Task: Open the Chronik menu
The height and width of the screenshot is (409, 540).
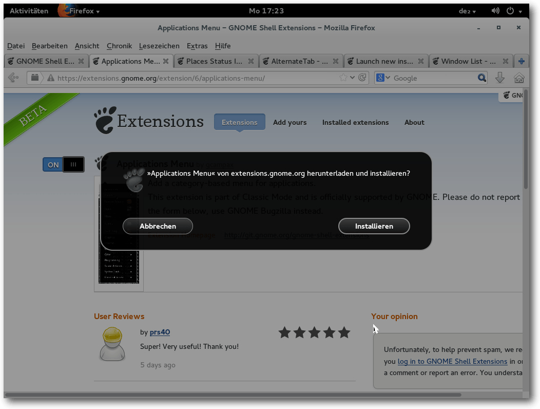Action: click(x=119, y=46)
